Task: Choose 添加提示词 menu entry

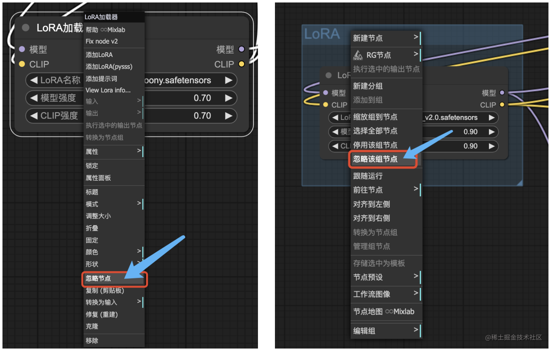Action: [114, 79]
